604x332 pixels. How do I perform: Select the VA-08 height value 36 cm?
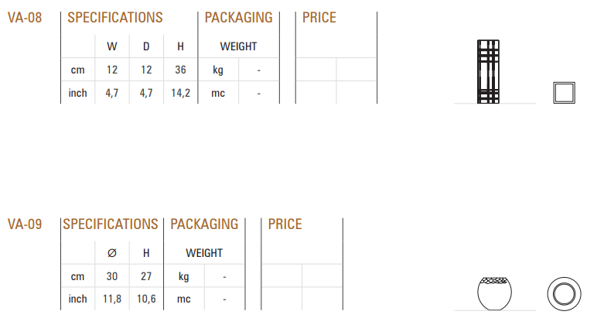tap(180, 70)
